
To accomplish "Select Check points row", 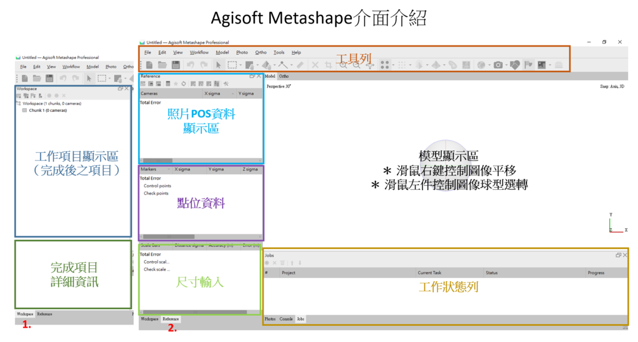I will click(x=156, y=193).
